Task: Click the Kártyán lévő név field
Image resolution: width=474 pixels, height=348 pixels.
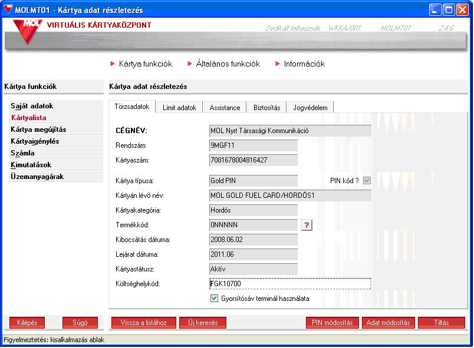Action: (x=290, y=195)
